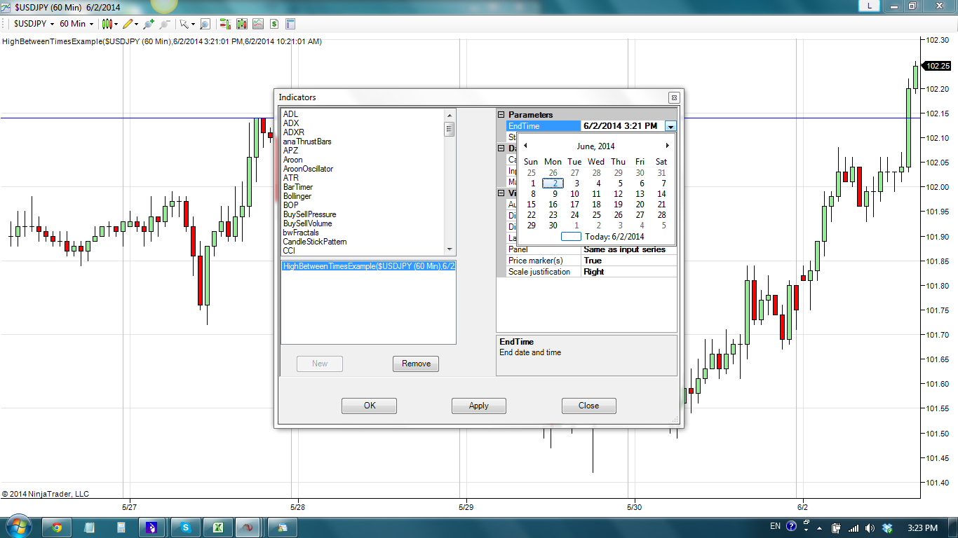Screen dimensions: 958x538
Task: Open the boxed candlestick toolbar icon
Action: [x=242, y=24]
